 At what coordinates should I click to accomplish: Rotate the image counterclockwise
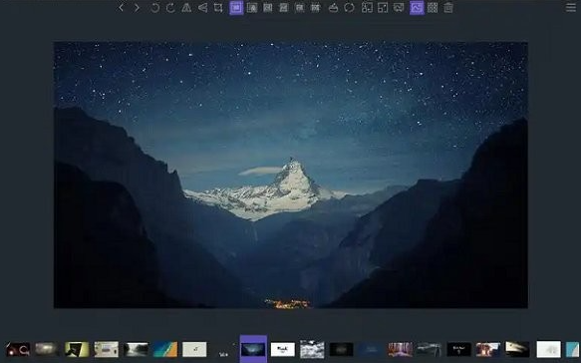(x=155, y=7)
